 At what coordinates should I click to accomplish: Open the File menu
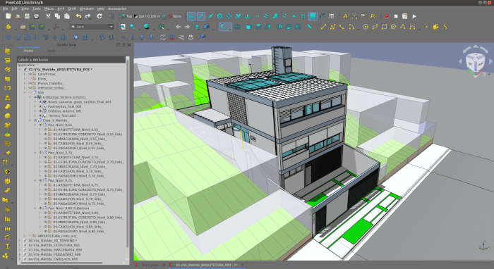pos(5,8)
